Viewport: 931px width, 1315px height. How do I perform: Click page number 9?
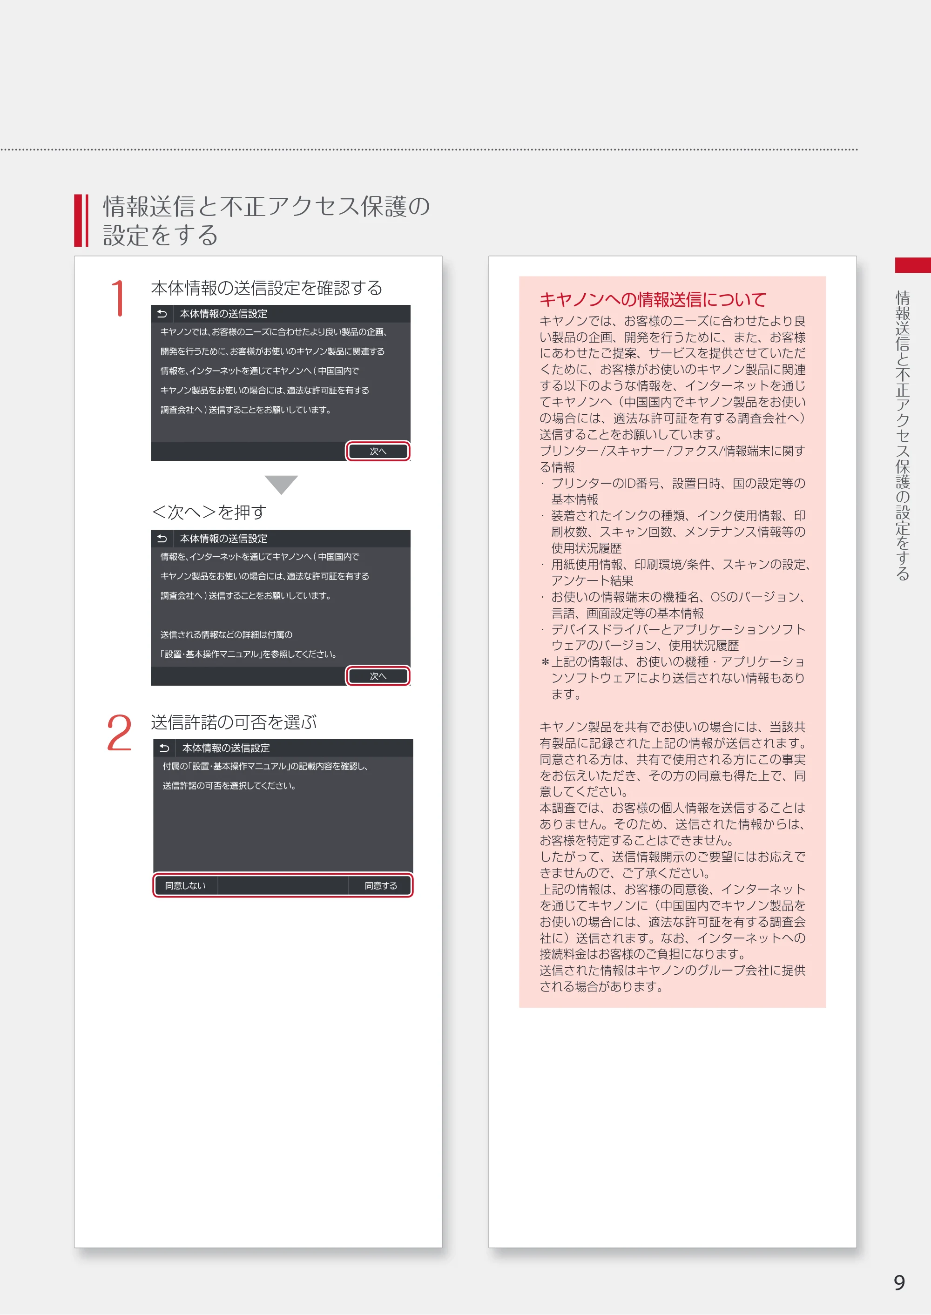899,1282
